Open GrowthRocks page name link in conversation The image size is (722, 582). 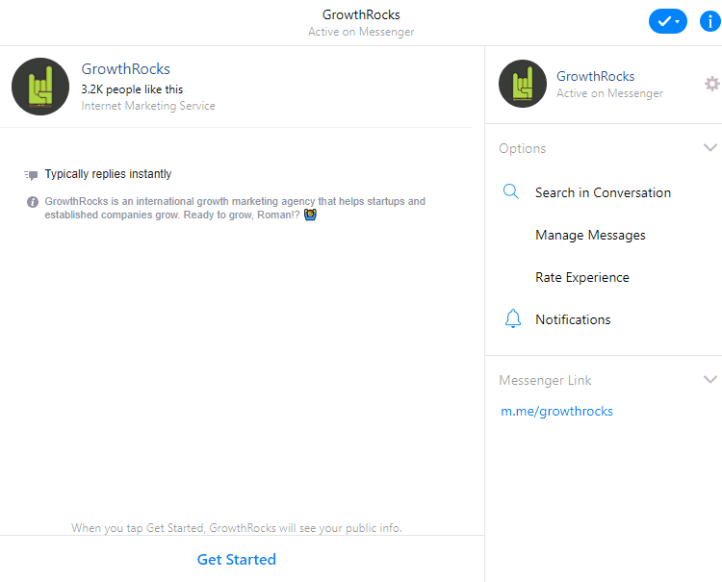click(126, 69)
